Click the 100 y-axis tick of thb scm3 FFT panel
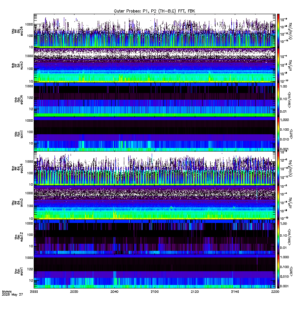 pos(31,69)
